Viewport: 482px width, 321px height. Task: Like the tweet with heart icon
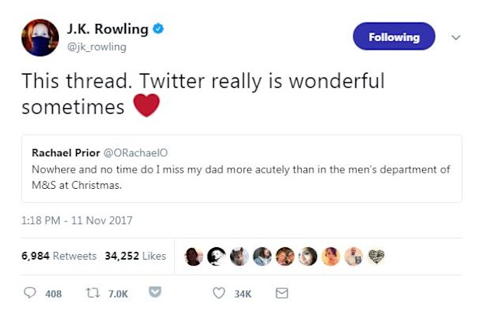[218, 293]
